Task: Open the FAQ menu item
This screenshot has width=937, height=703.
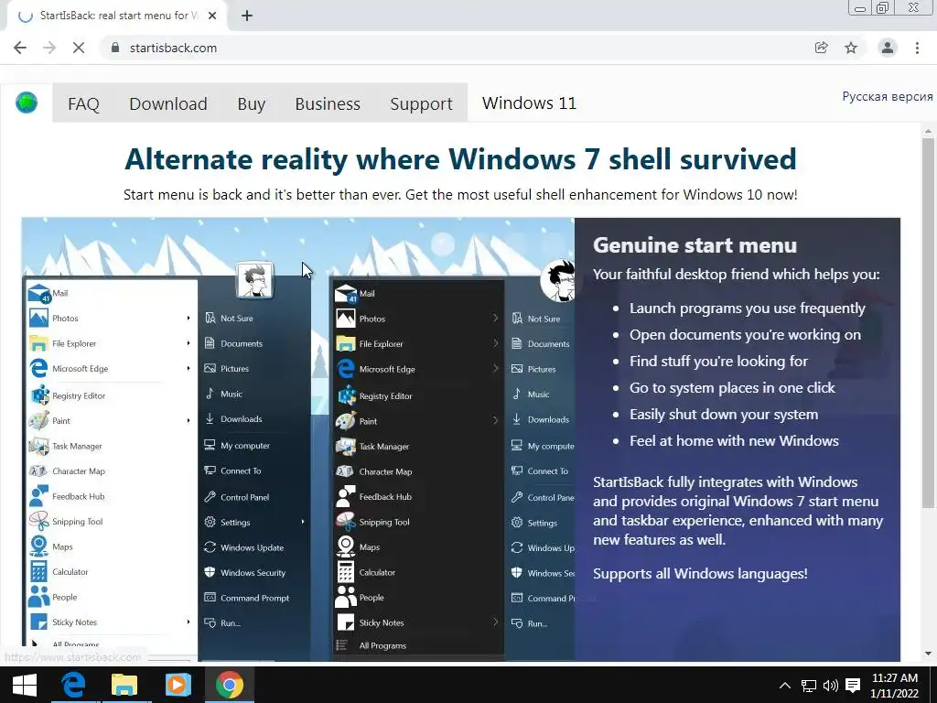Action: (83, 103)
